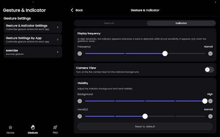Screen dimensions: 220x137
Task: Decrease Background visibility with minus icon
Action: [x=80, y=101]
